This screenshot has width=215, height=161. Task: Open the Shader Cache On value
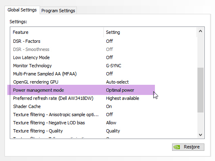tap(109, 106)
